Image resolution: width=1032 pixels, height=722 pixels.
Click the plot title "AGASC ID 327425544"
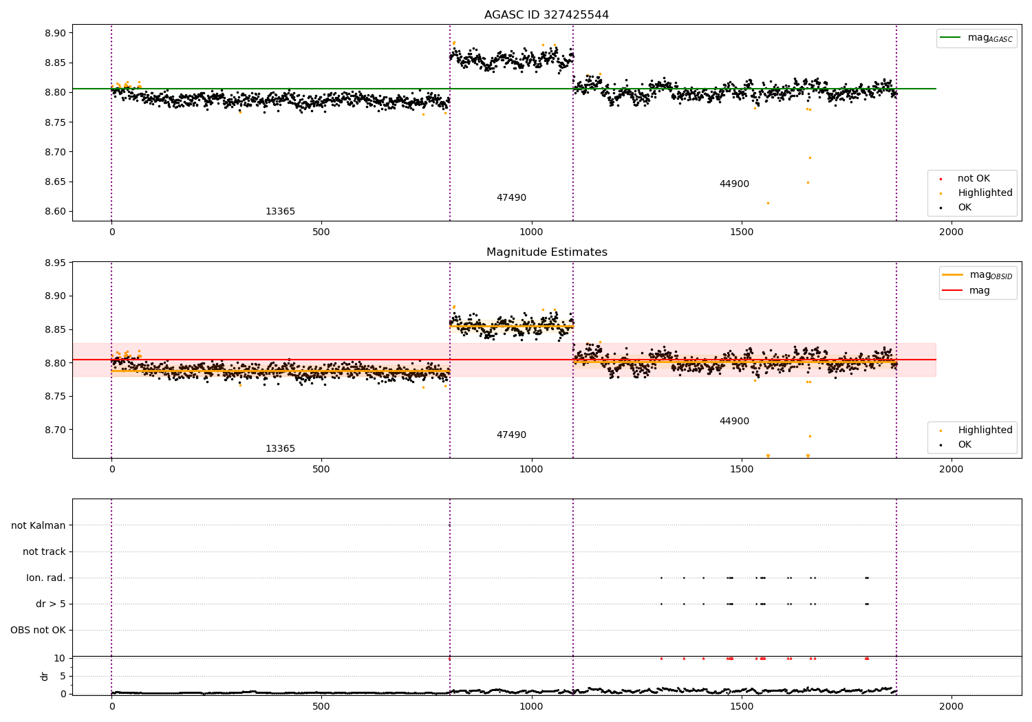pyautogui.click(x=546, y=15)
